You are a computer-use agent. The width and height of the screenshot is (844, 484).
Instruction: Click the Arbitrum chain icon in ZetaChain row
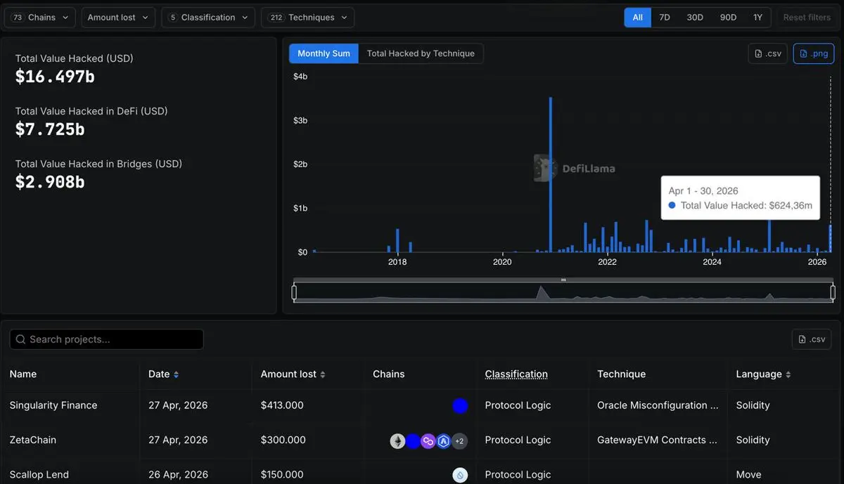pos(444,441)
